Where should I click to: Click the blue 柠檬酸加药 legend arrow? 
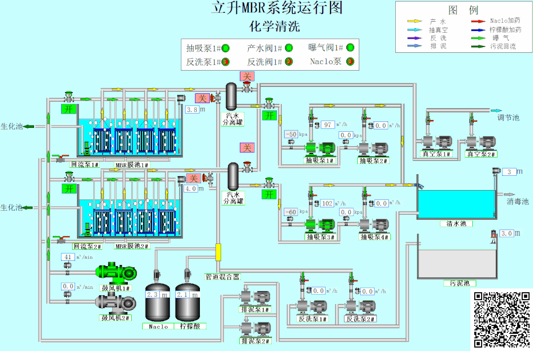coord(478,30)
